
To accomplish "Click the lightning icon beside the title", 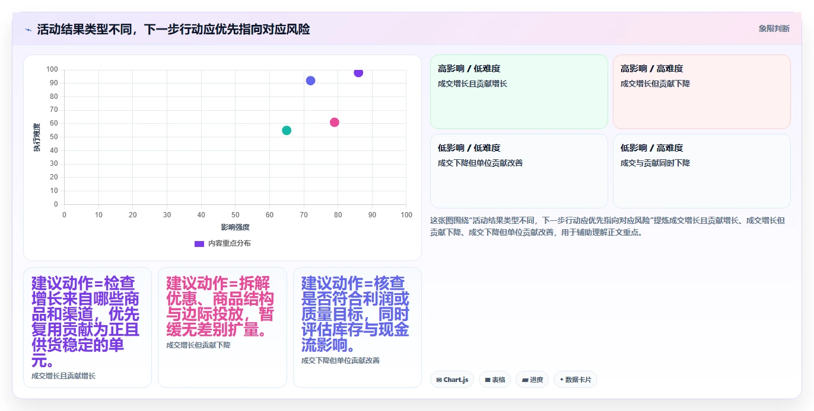I will point(28,30).
